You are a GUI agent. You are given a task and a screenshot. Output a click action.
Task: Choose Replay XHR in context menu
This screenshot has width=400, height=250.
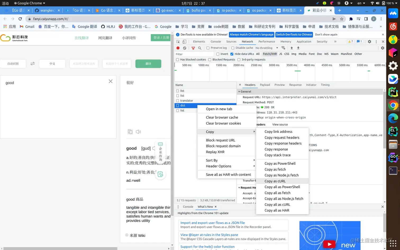227,152
